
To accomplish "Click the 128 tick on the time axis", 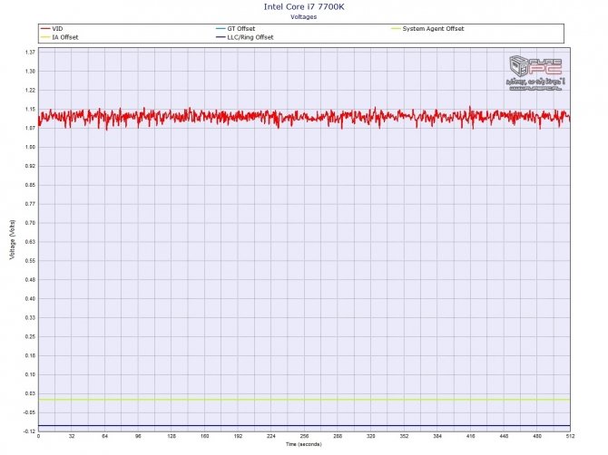I will click(172, 436).
